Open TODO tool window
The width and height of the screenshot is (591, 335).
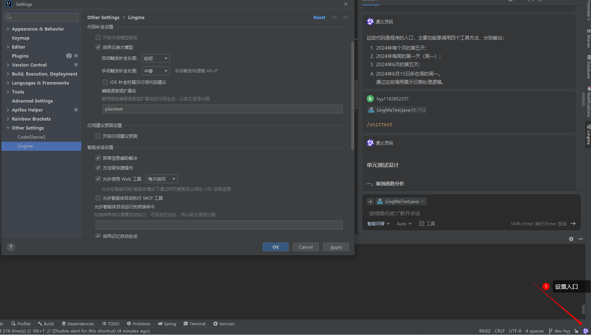pos(111,323)
